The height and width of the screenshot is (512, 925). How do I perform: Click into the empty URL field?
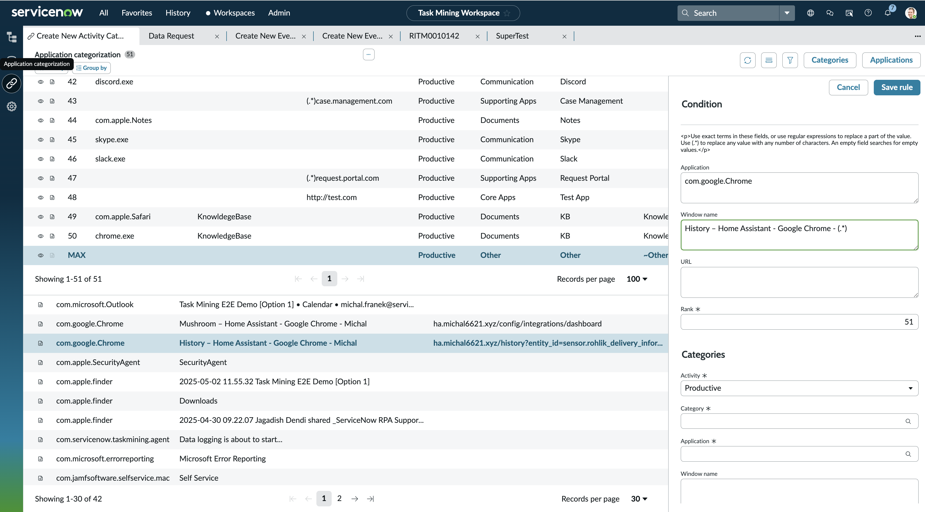[799, 282]
